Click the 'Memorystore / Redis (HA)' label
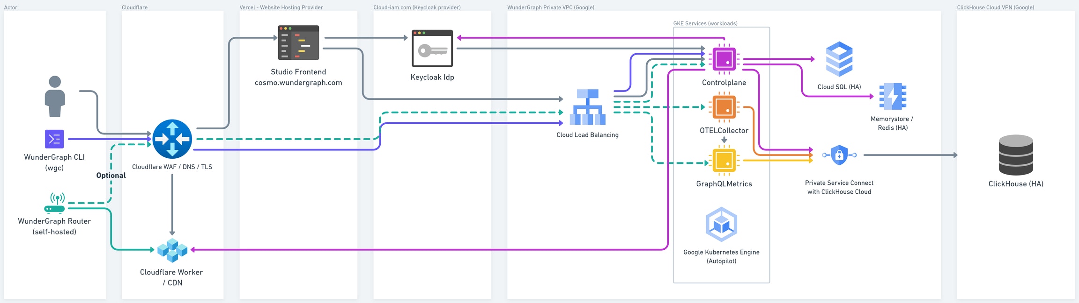The image size is (1079, 303). click(892, 123)
